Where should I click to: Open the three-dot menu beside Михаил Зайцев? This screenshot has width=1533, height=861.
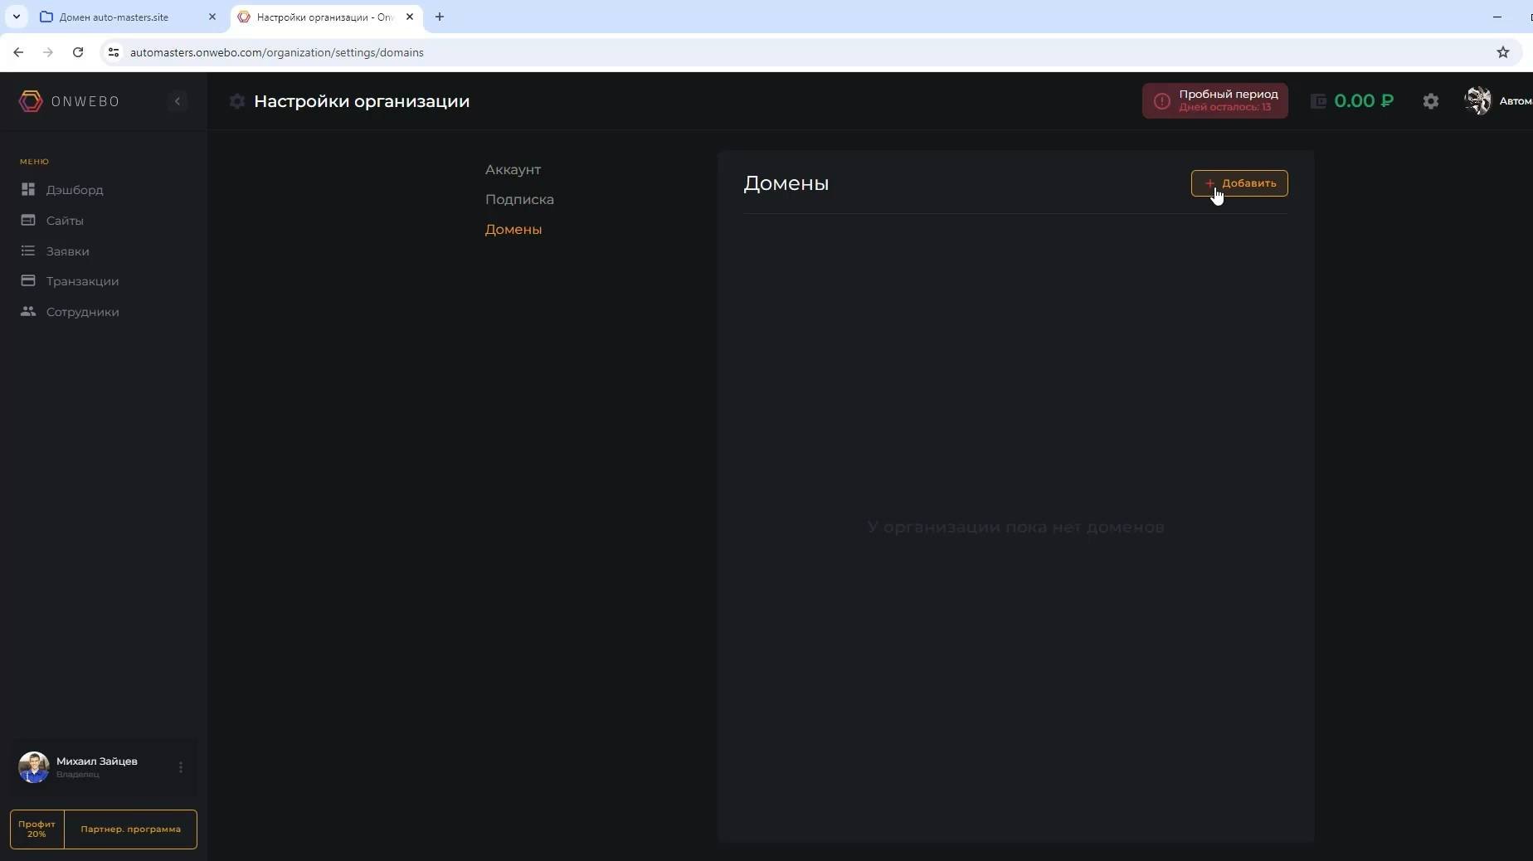[x=181, y=767]
